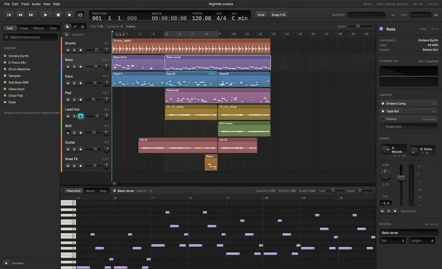
Task: Click the Search instruments field
Action: (x=31, y=37)
